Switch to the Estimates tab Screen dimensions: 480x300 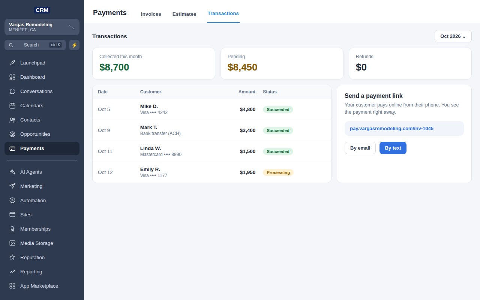[184, 14]
